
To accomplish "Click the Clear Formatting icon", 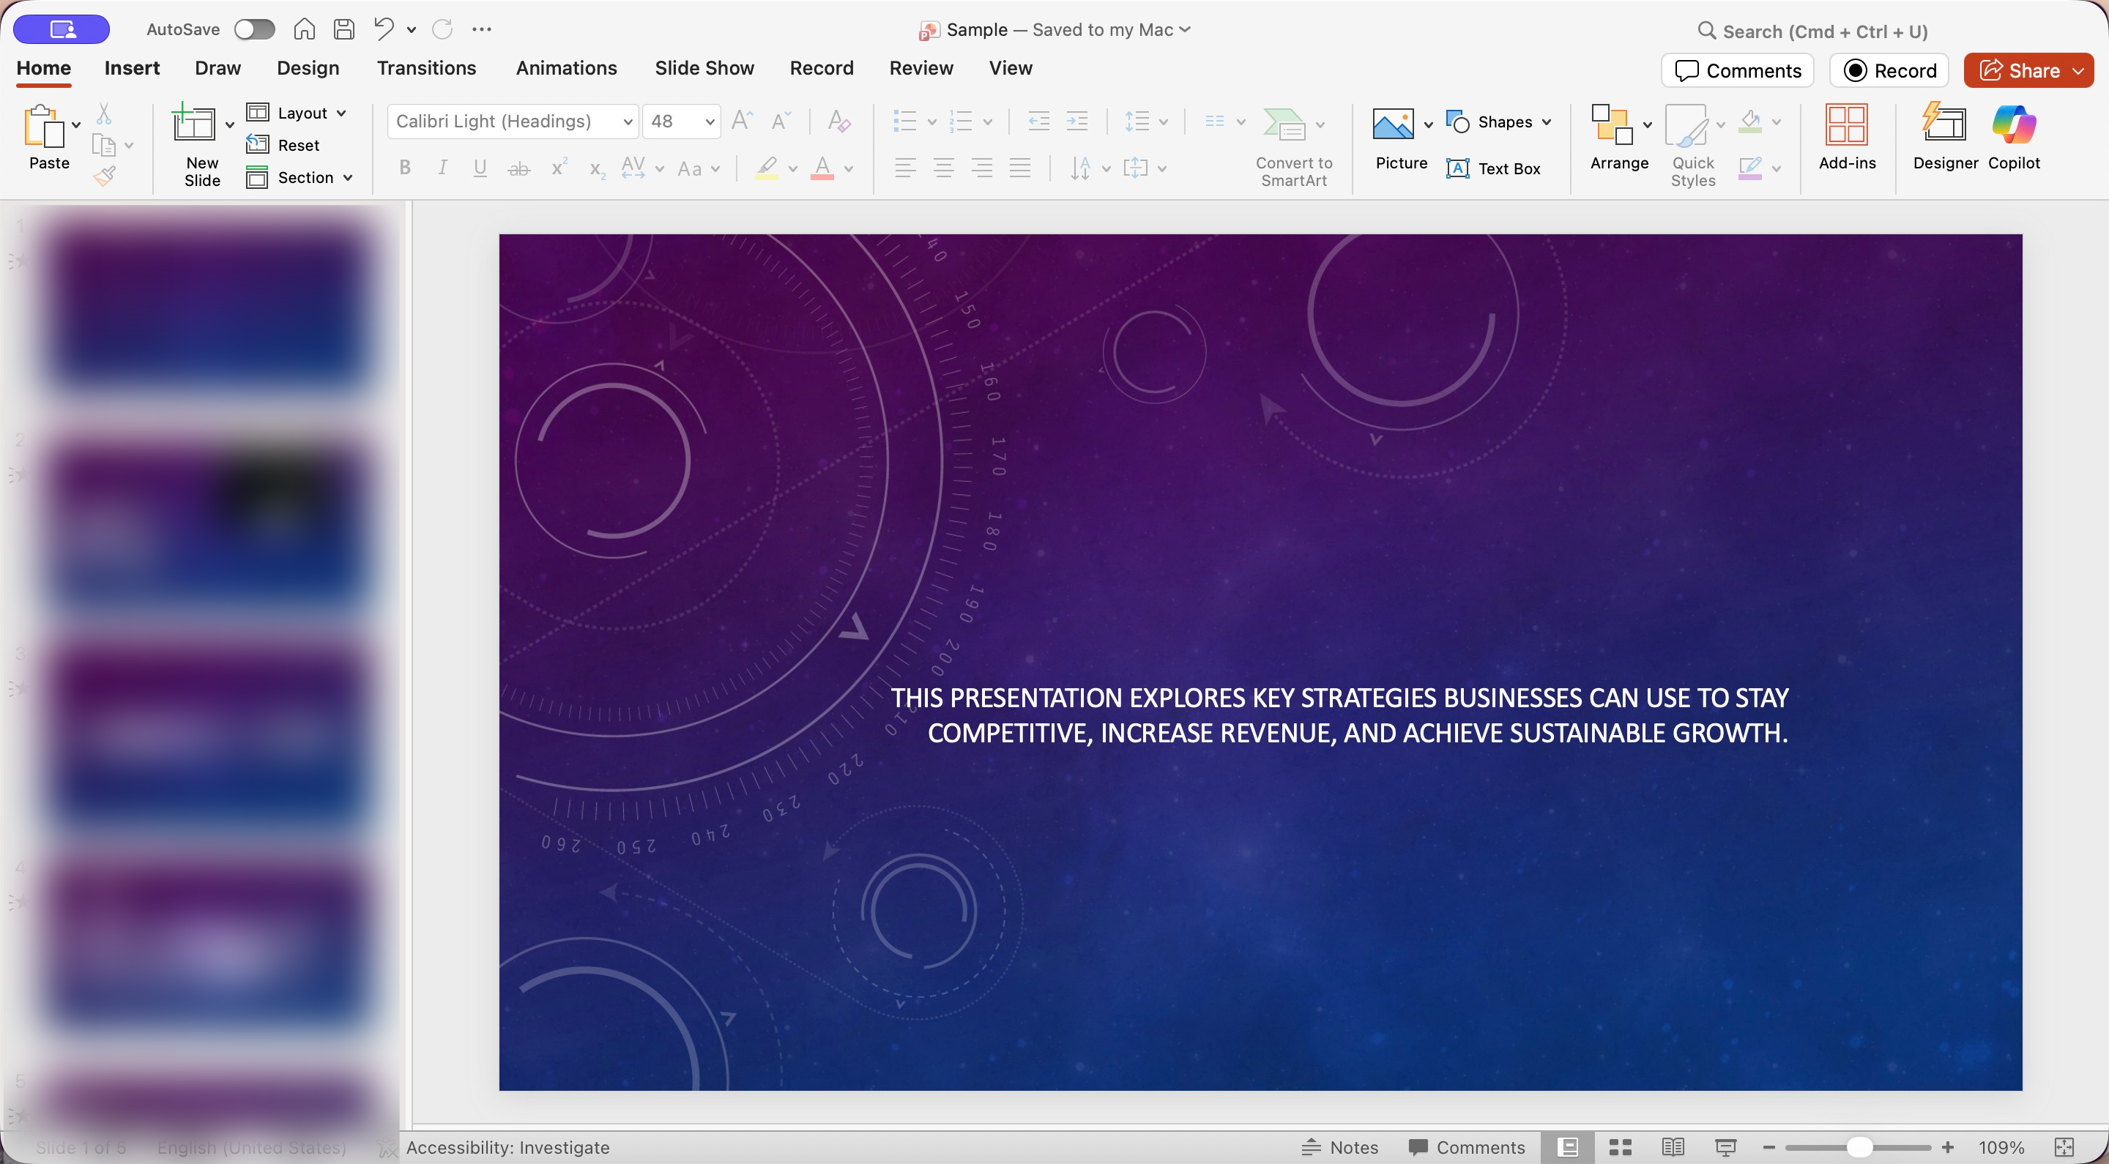I will (x=838, y=122).
